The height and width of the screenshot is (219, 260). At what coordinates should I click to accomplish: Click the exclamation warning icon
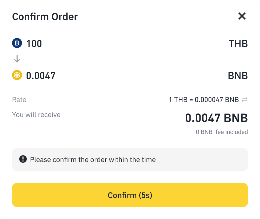point(23,159)
